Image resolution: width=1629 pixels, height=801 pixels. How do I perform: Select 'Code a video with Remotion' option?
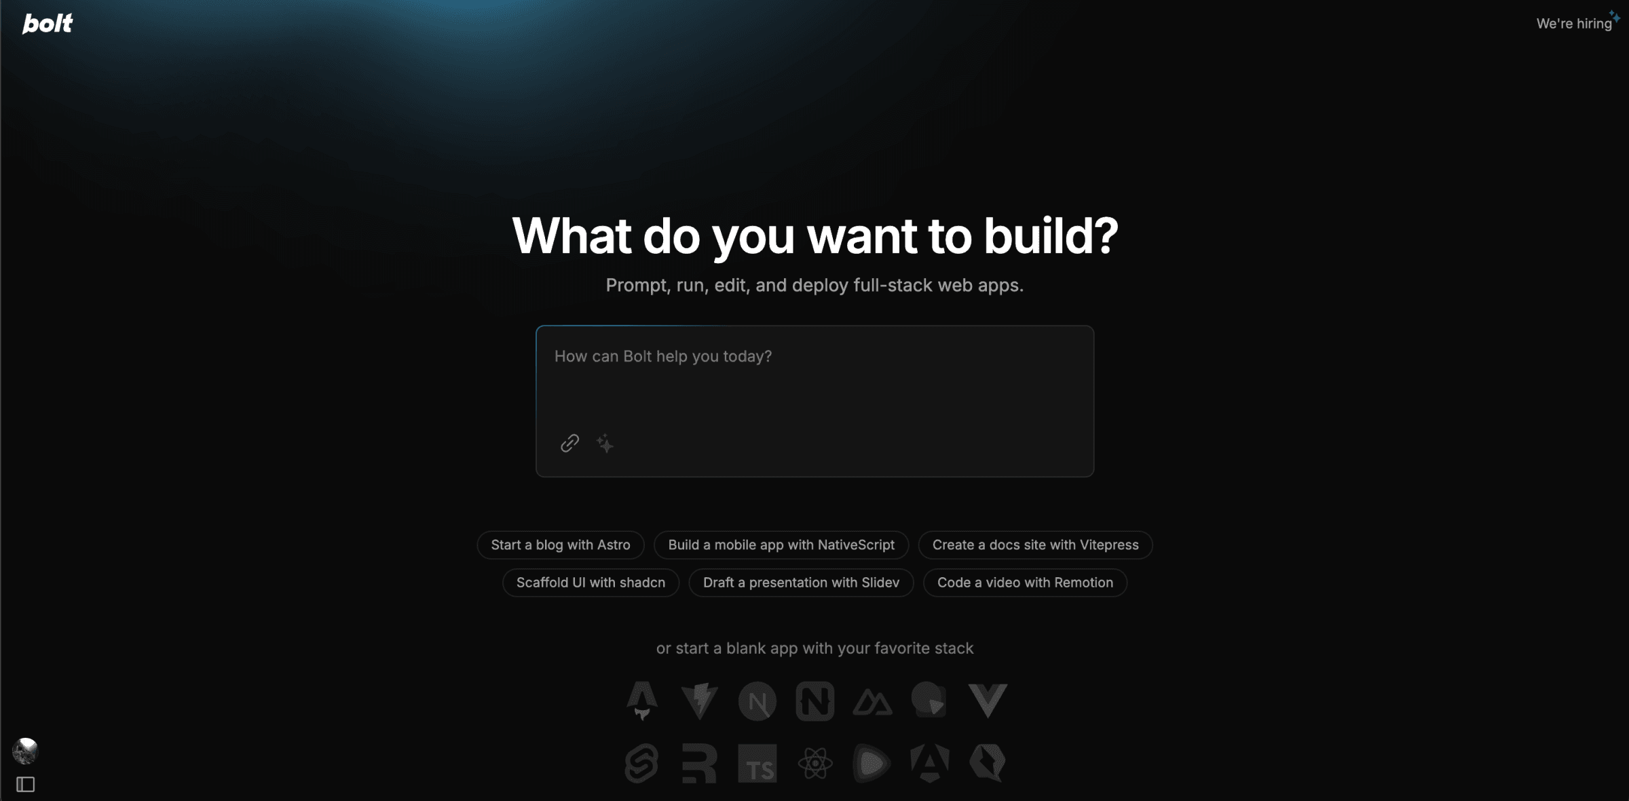[1024, 582]
